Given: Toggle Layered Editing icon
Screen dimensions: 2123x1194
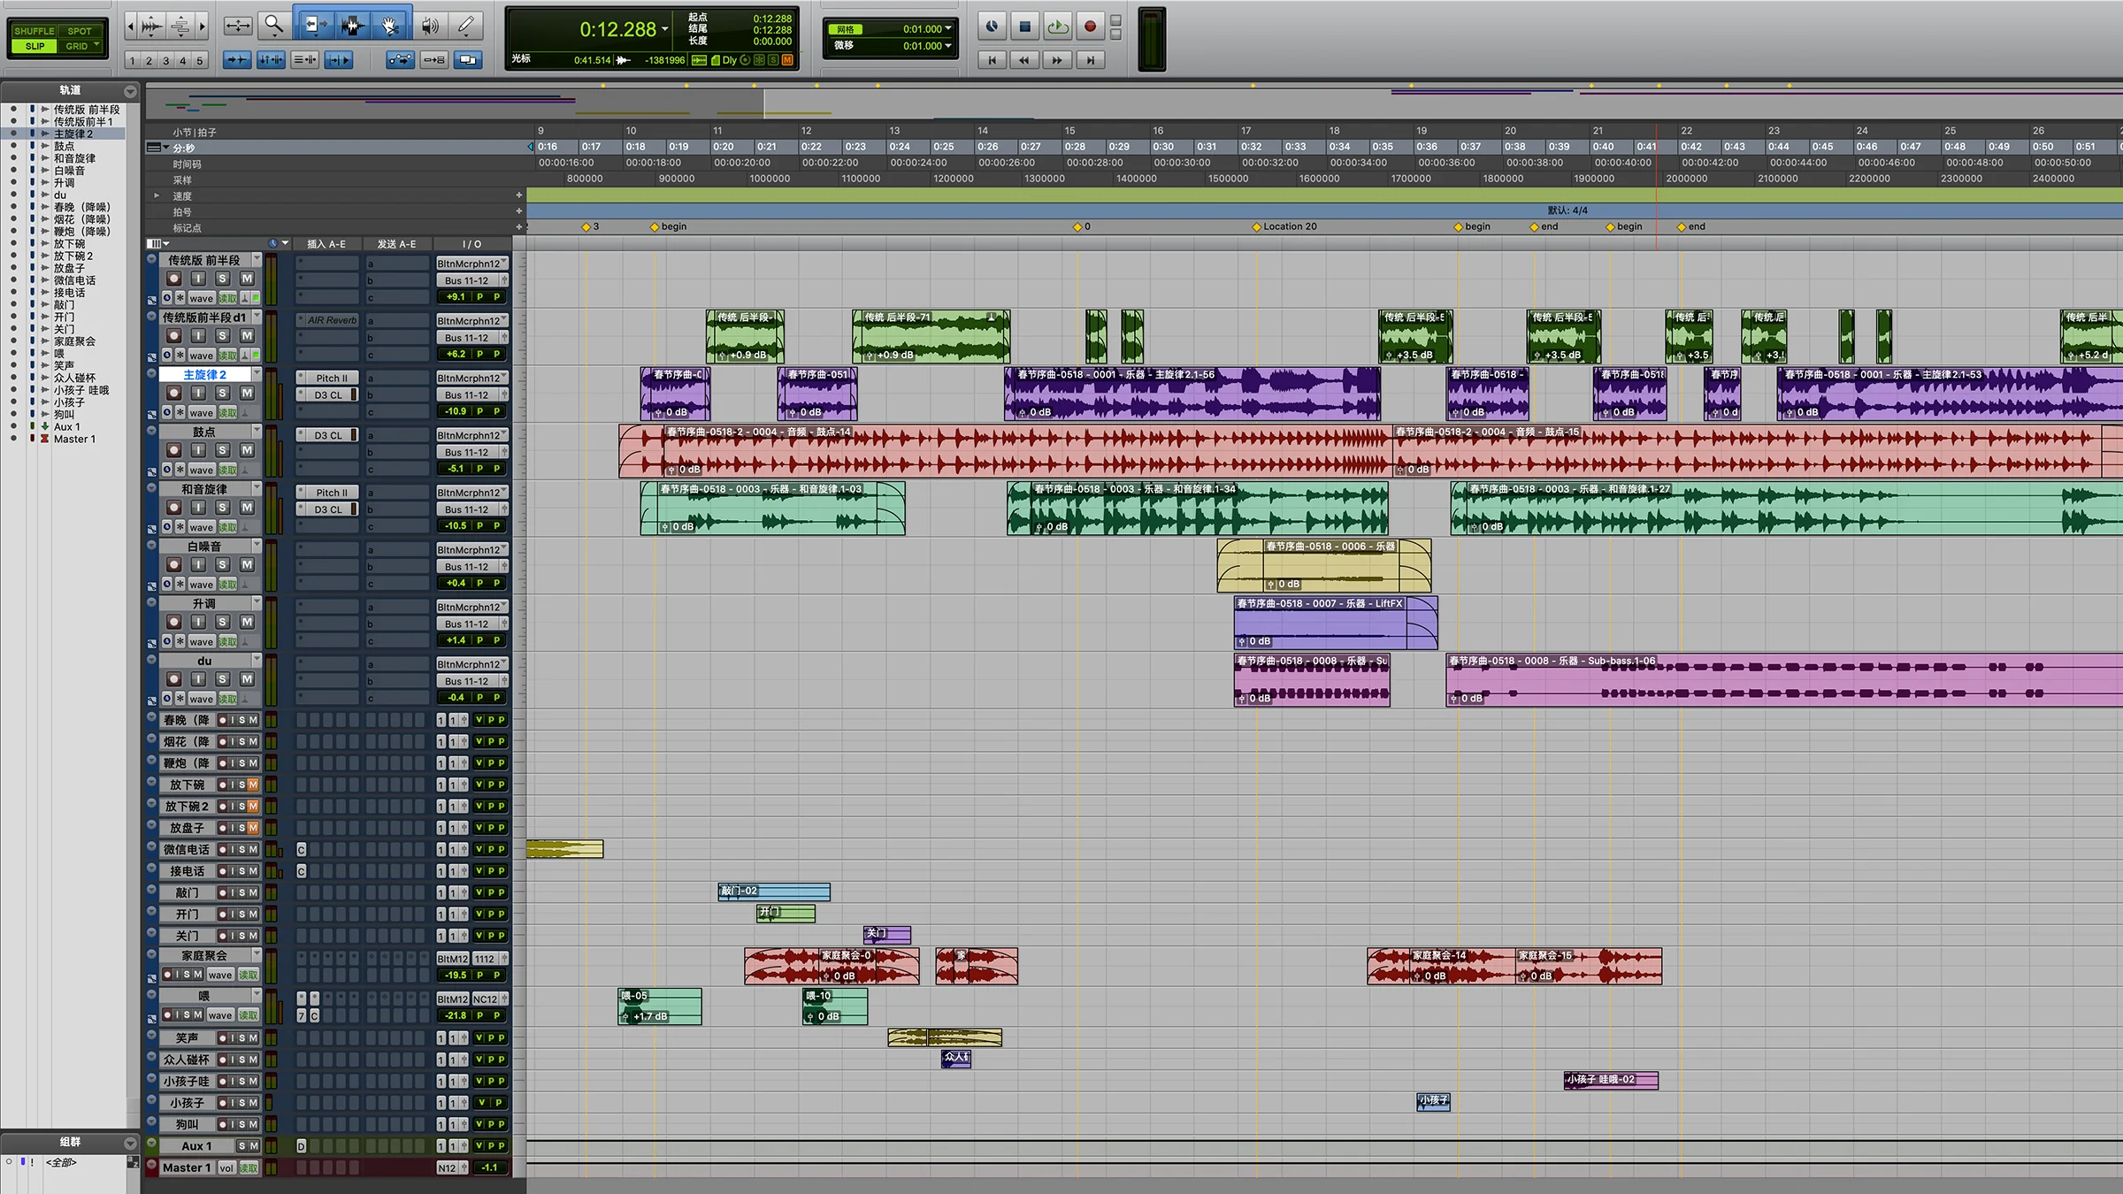Looking at the screenshot, I should coord(467,60).
